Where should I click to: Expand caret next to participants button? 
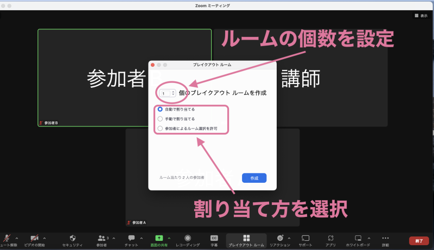114,238
